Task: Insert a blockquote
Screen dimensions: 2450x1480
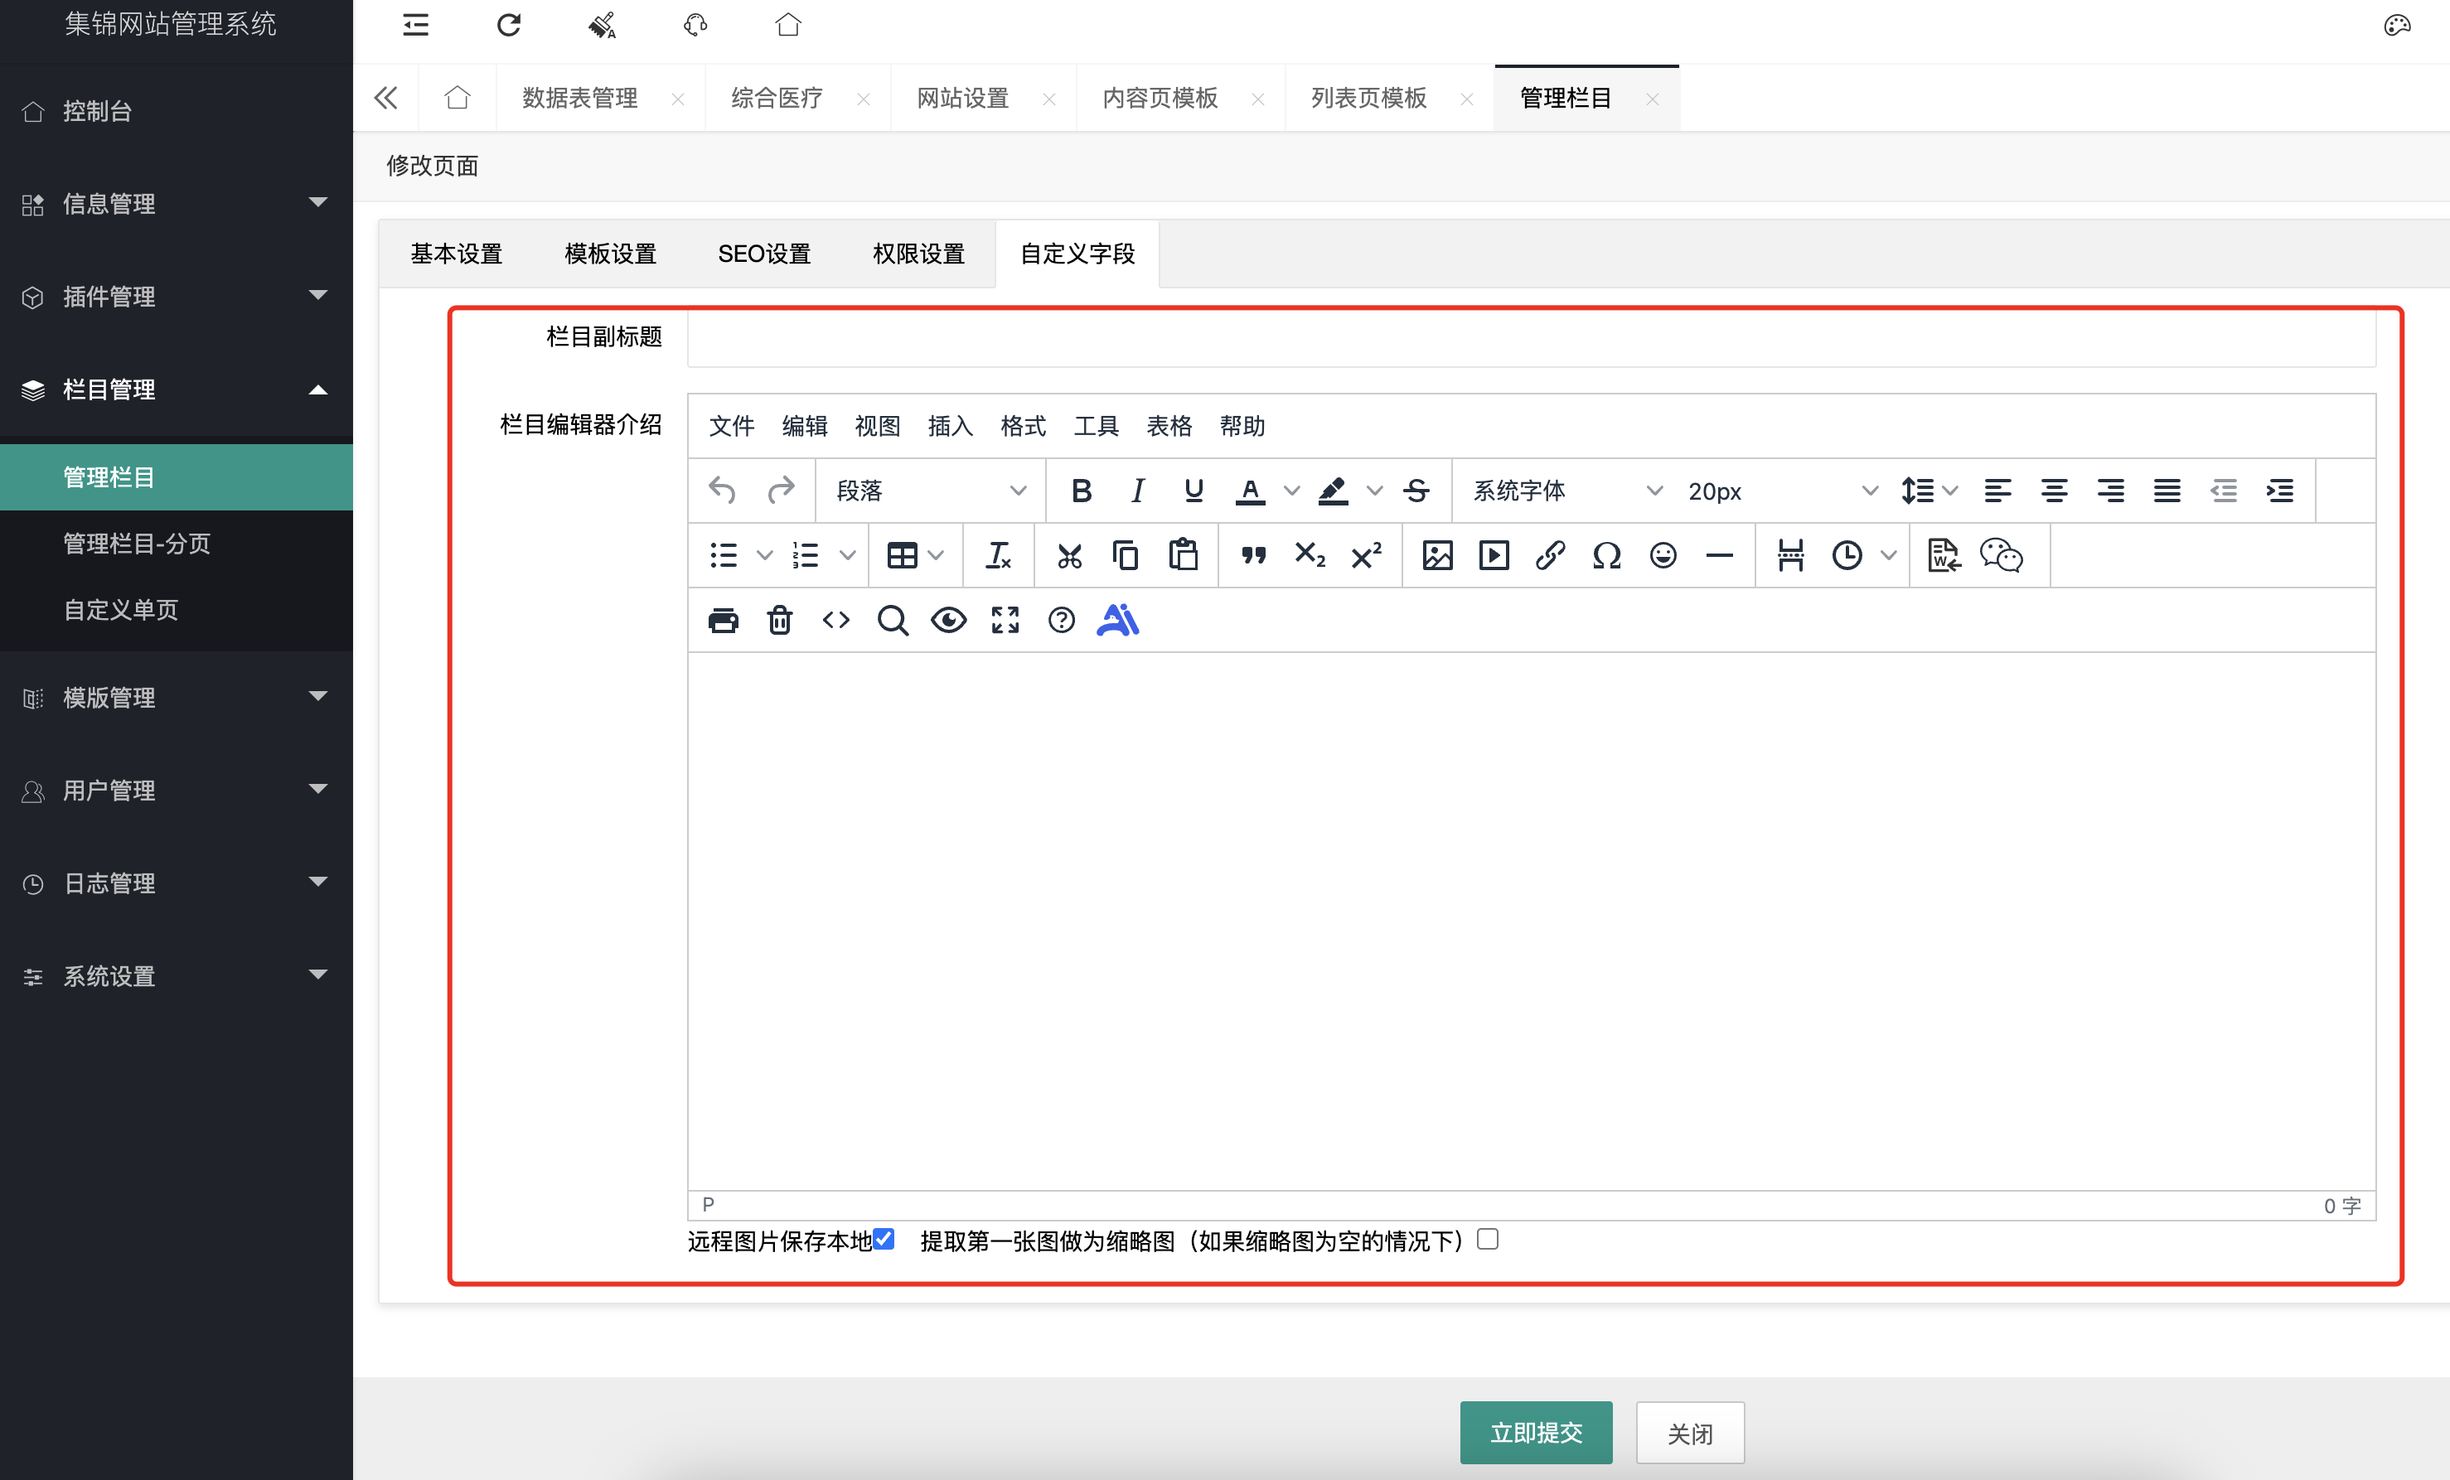Action: coord(1254,554)
